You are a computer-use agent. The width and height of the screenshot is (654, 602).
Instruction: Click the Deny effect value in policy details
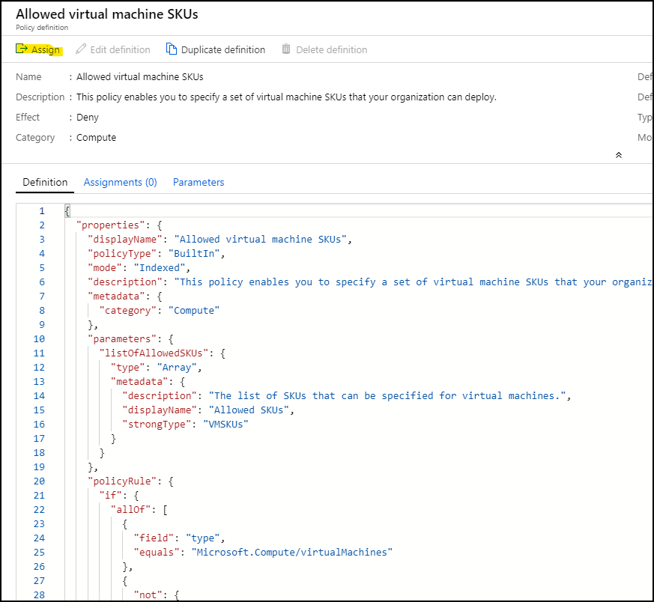tap(88, 117)
